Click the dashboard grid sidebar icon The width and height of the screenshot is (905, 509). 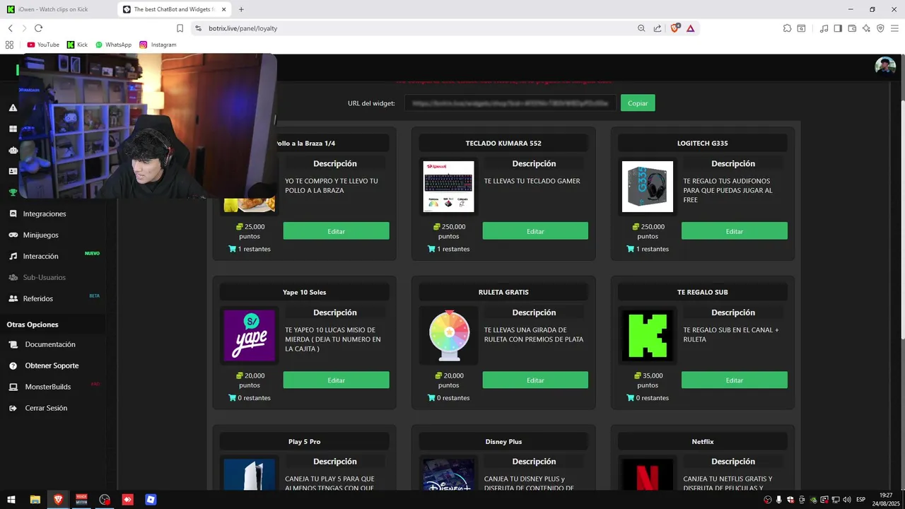click(13, 129)
